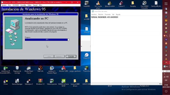Open Free WEBM Converter desktop icon
The width and height of the screenshot is (170, 95).
coord(144,5)
